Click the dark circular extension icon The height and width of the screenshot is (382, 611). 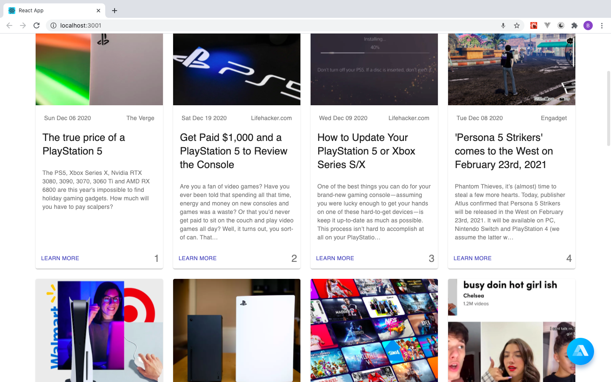point(561,25)
